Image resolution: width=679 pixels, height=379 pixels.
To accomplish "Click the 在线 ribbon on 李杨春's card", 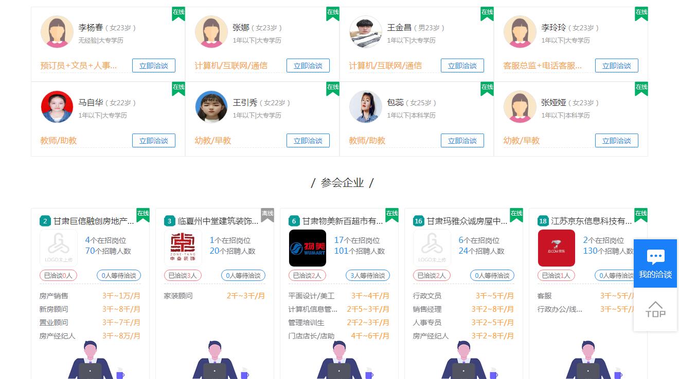I will pos(178,14).
